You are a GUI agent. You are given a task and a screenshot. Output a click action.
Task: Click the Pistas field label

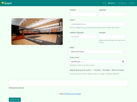[x=72, y=47]
